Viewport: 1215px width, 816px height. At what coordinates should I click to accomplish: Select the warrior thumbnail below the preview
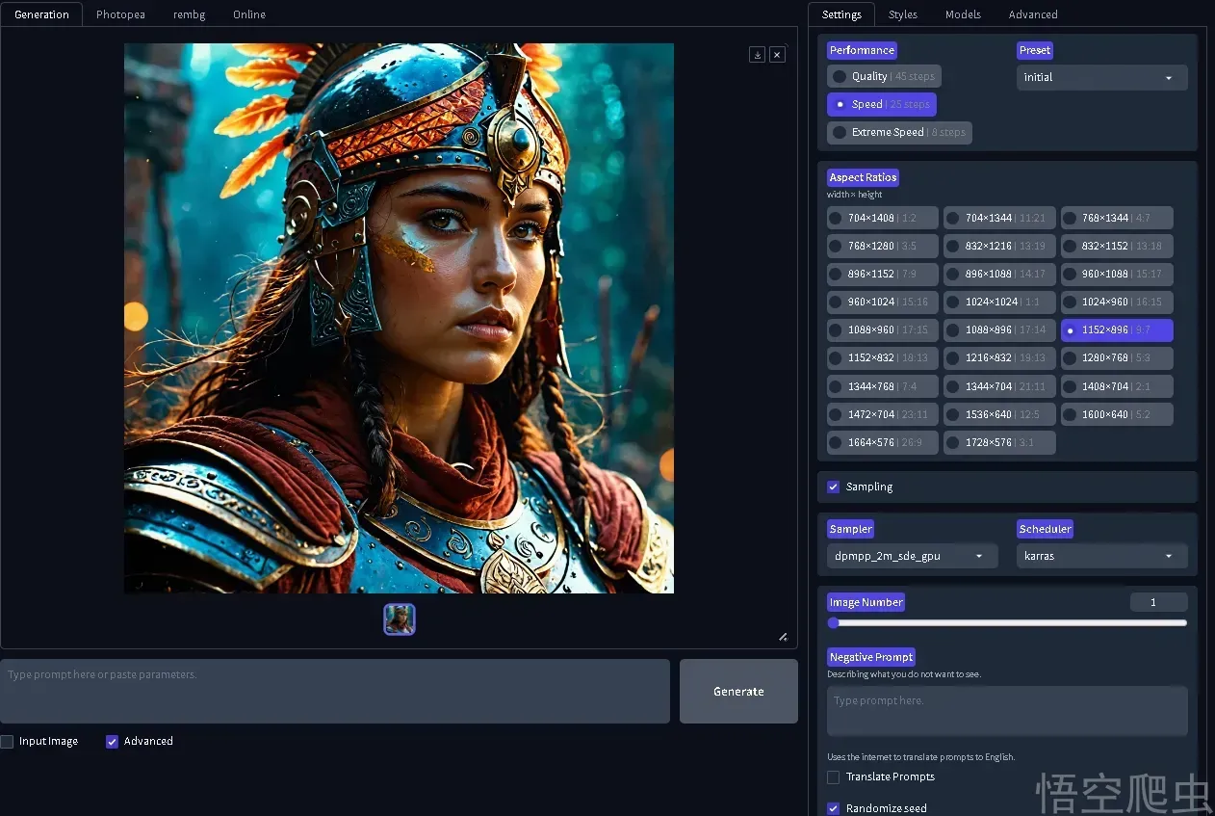pyautogui.click(x=400, y=619)
